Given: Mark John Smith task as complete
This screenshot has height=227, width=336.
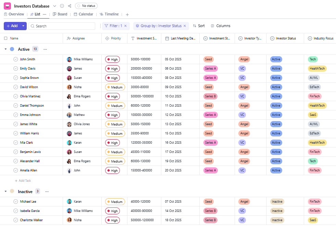Looking at the screenshot, I should 15,59.
